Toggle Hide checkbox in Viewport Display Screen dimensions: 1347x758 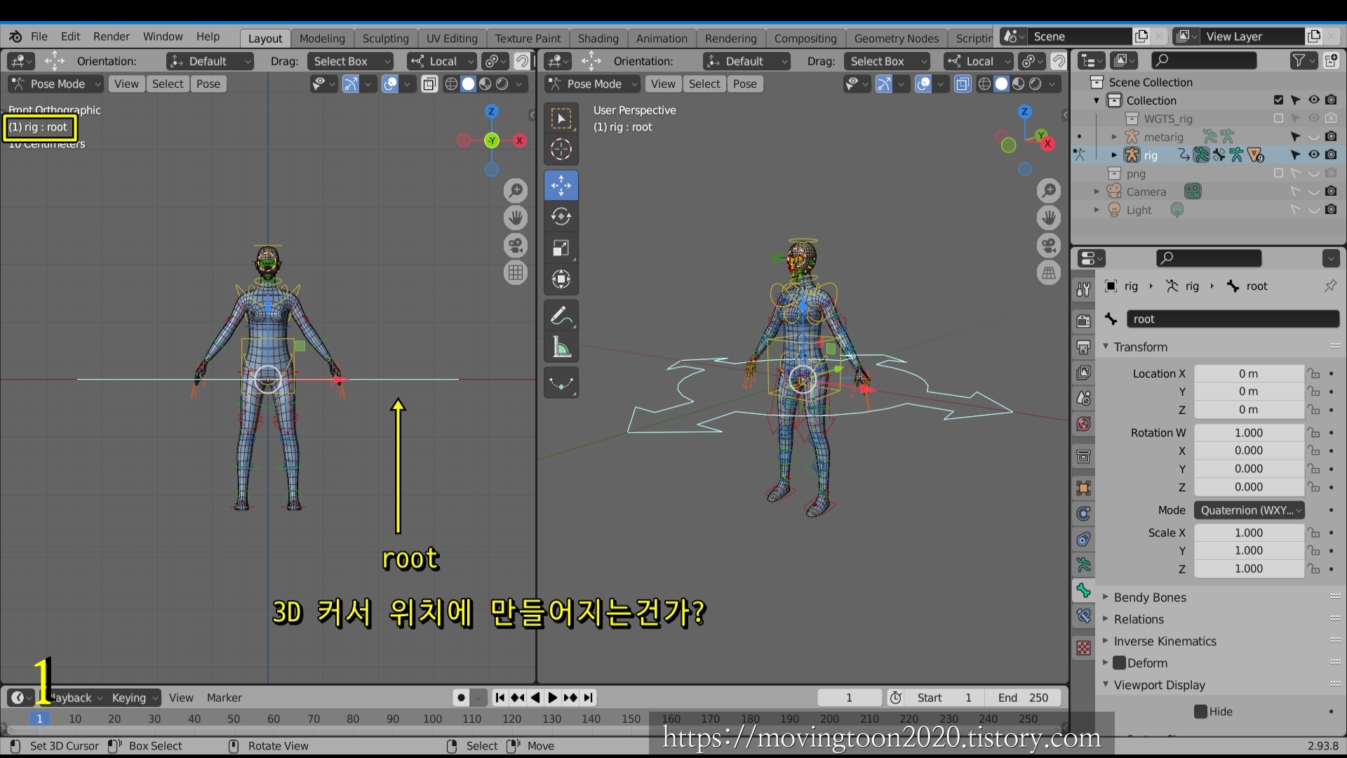[x=1200, y=712]
